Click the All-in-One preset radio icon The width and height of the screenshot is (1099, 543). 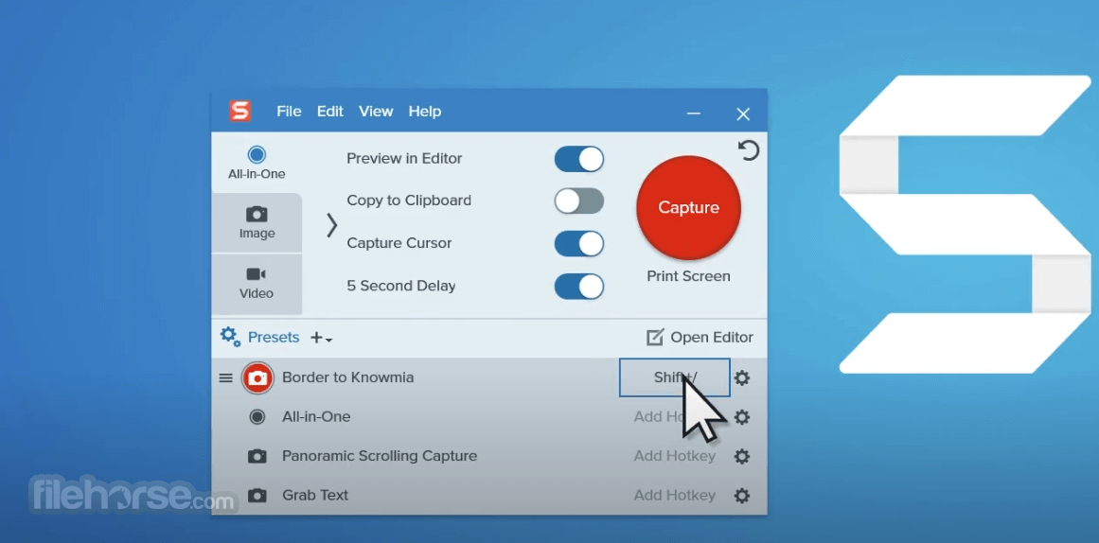click(257, 417)
